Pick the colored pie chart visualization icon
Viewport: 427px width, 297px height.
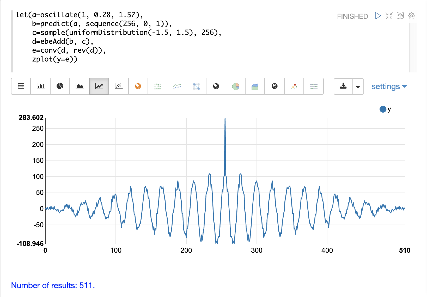[236, 86]
